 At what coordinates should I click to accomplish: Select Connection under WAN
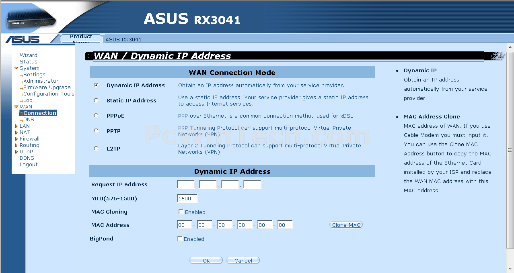pos(40,113)
